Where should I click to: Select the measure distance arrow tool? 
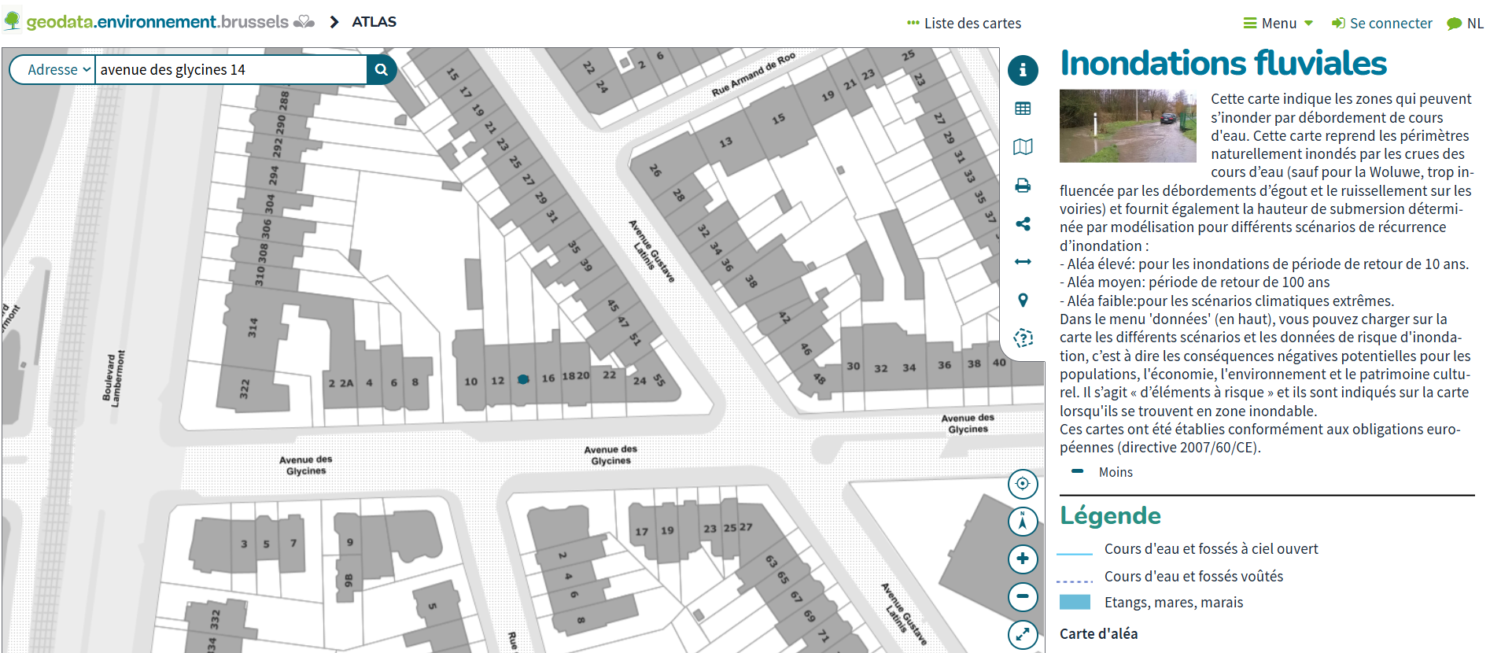[1023, 262]
